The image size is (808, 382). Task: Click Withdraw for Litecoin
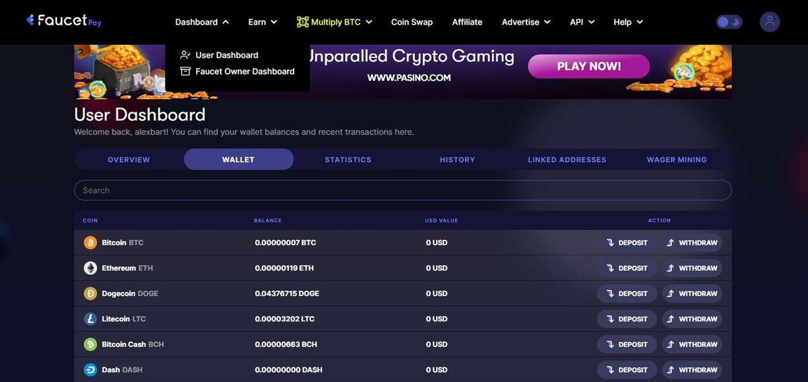[x=692, y=319]
